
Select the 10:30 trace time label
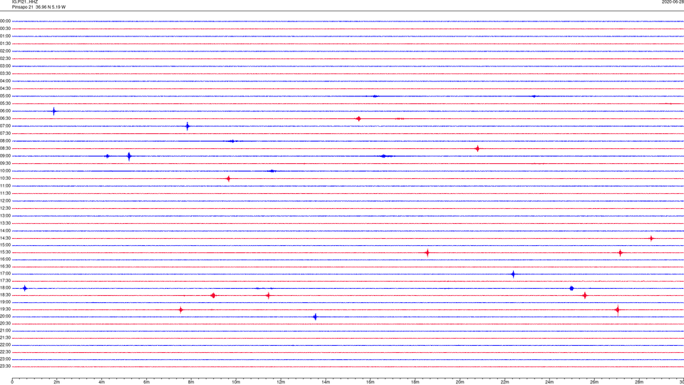(5, 178)
